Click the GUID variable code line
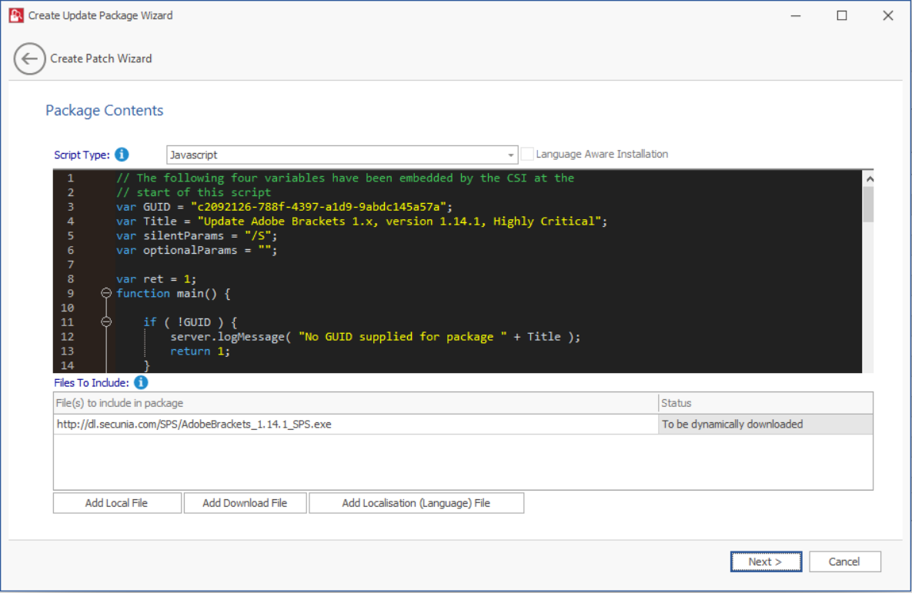The width and height of the screenshot is (912, 593). 284,207
